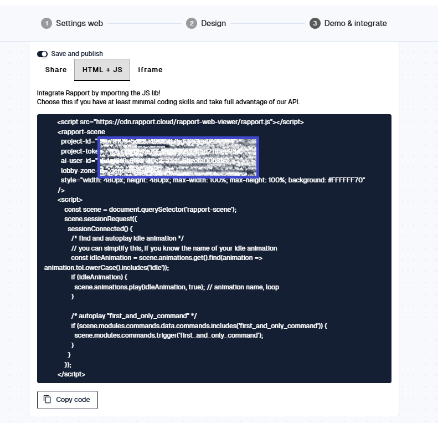Click the 'sessionConnected() {' line

[100, 229]
